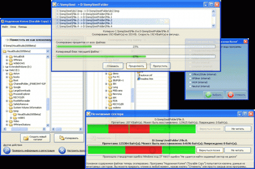Click the Lang folder icon
255x169 pixels.
(x=110, y=87)
